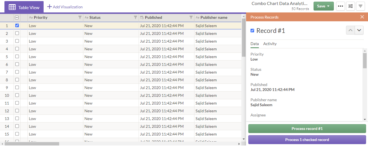
Task: Click the Priority column header
Action: [x=55, y=17]
